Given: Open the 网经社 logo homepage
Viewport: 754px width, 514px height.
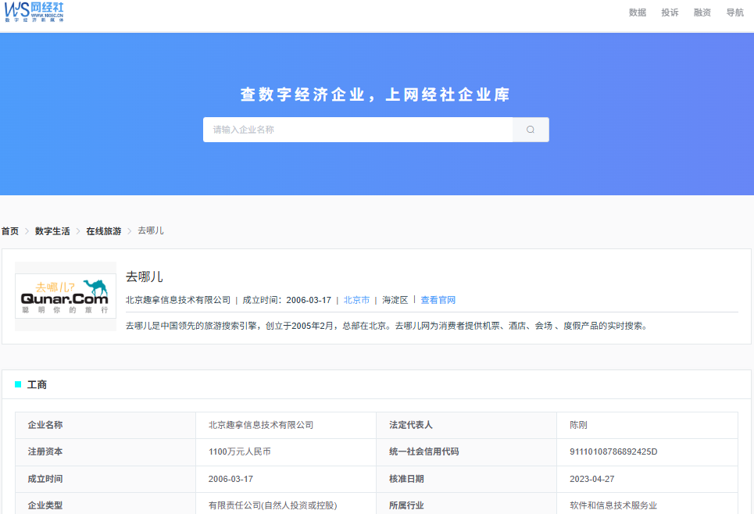Looking at the screenshot, I should tap(34, 12).
